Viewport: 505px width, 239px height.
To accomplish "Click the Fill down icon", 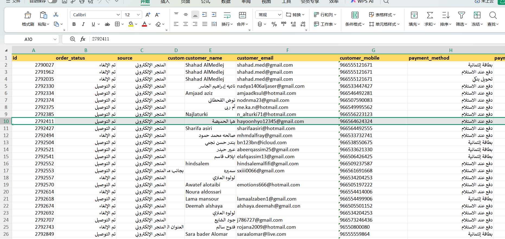I will pyautogui.click(x=414, y=15).
